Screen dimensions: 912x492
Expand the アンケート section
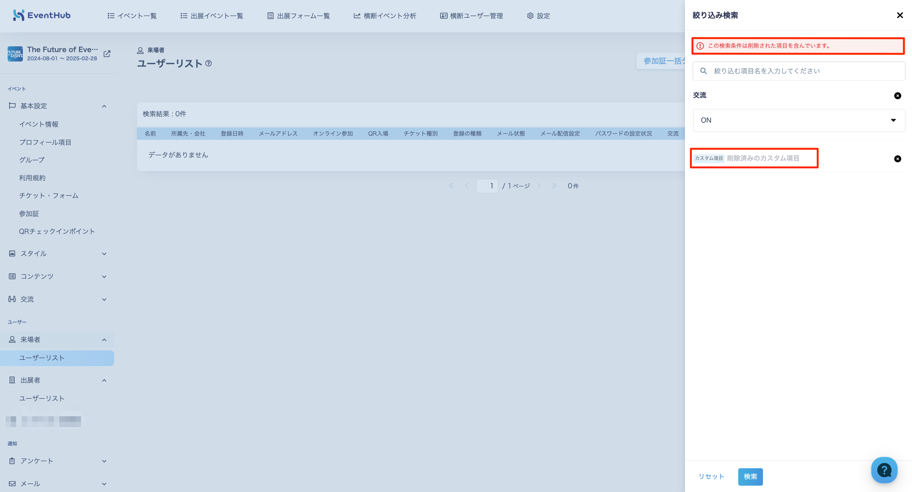click(x=104, y=461)
